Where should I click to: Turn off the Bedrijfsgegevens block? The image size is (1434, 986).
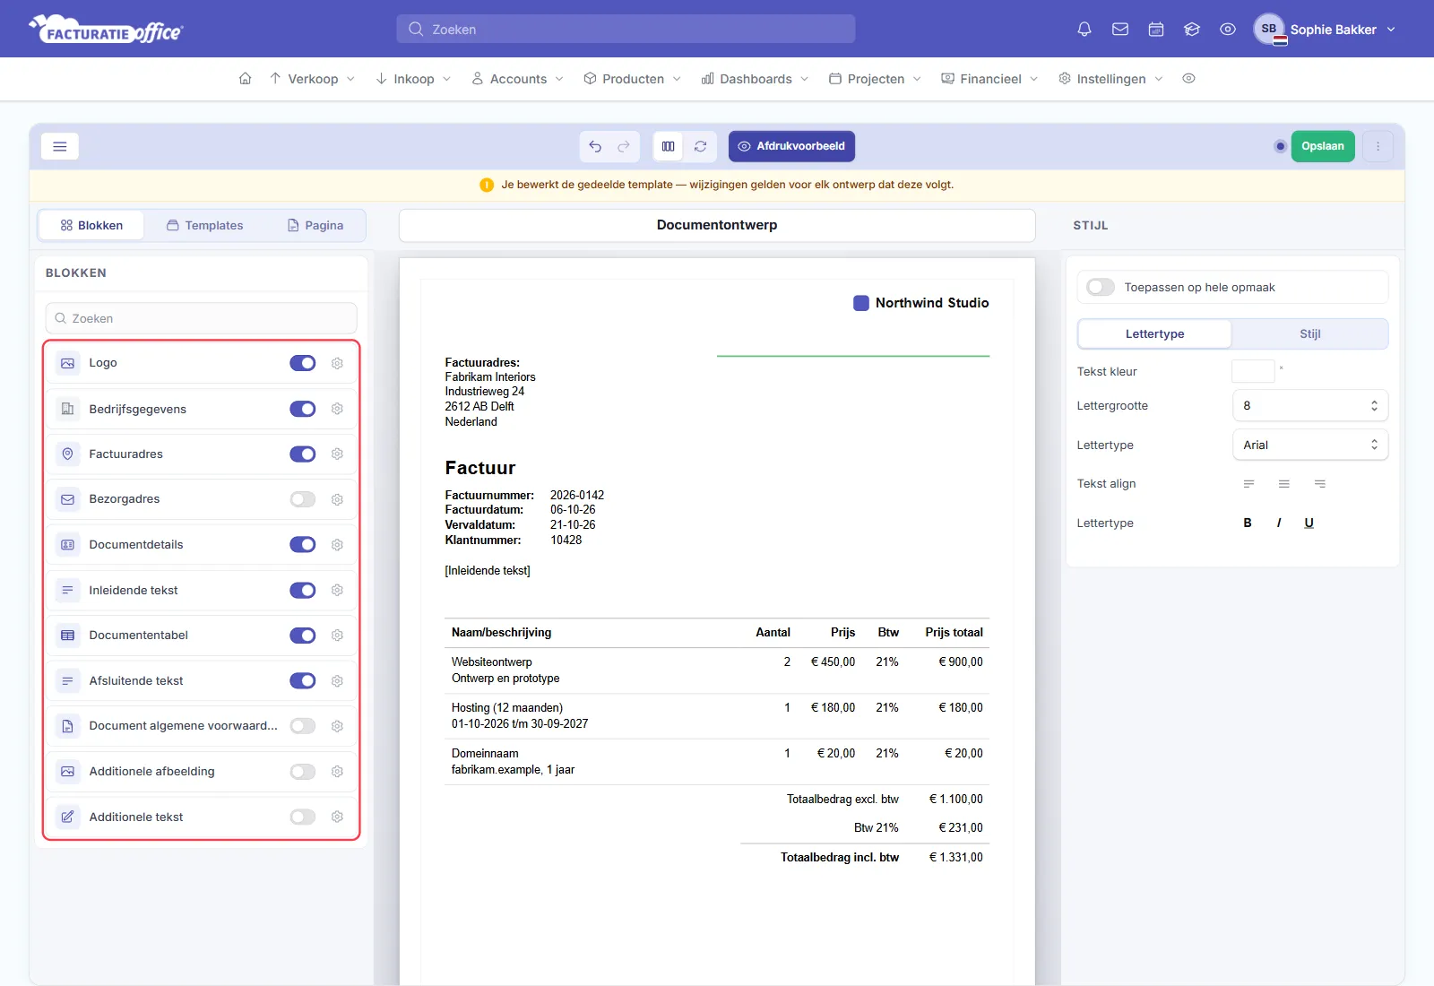point(303,409)
